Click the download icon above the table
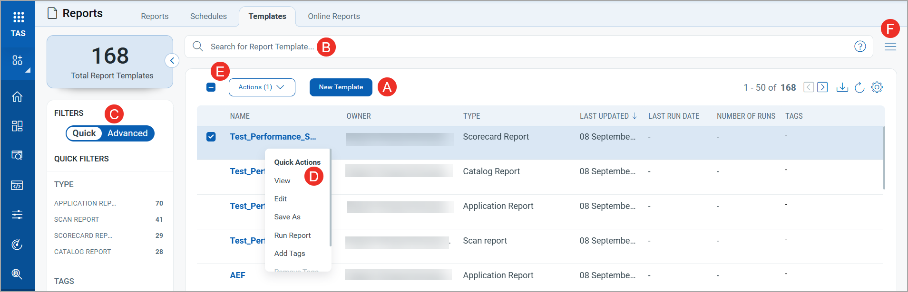 tap(842, 87)
